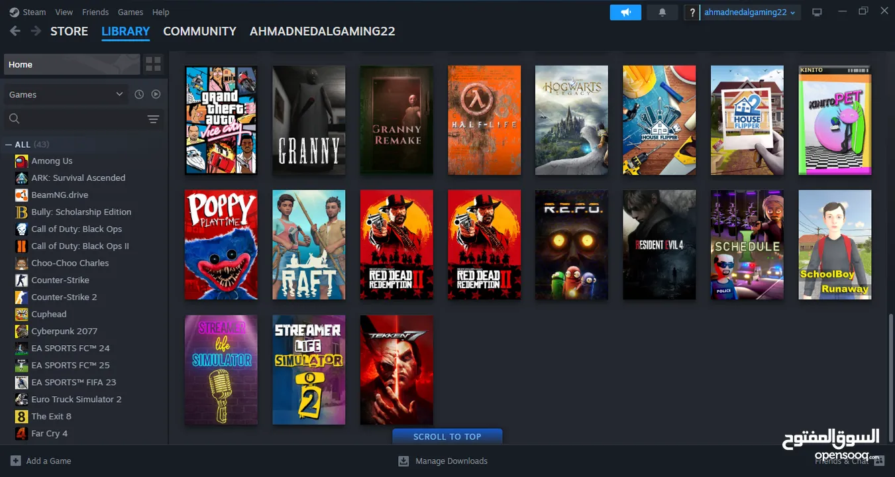Open the Games filter dropdown

[65, 95]
